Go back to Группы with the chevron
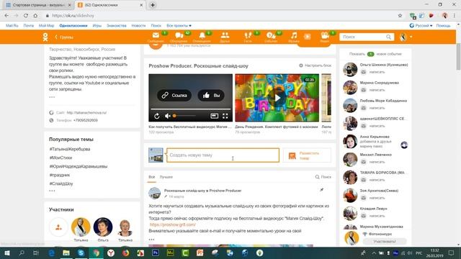461x259 pixels. pos(56,37)
